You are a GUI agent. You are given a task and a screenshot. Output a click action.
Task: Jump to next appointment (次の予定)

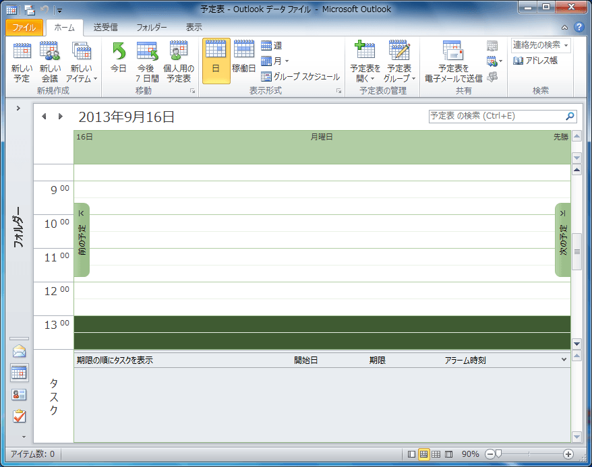click(x=563, y=240)
